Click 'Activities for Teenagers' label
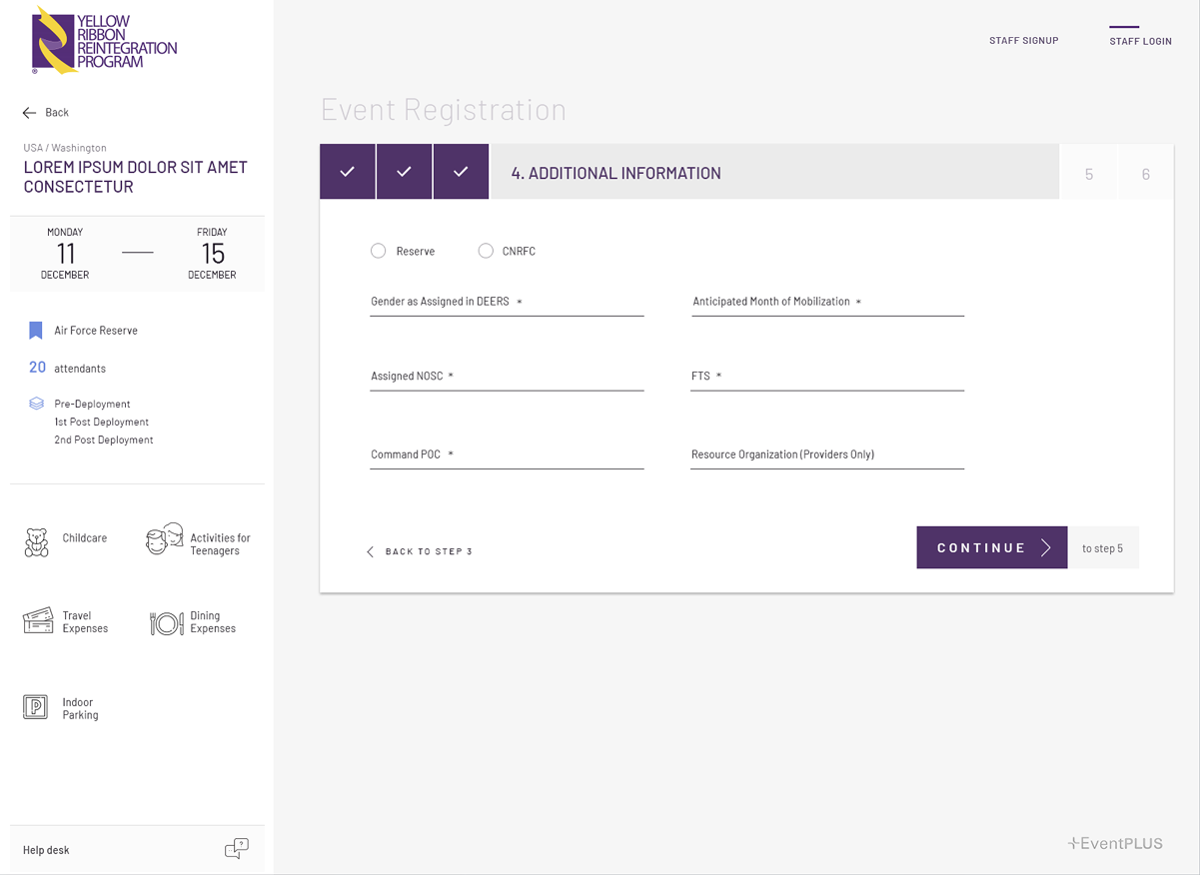 220,544
